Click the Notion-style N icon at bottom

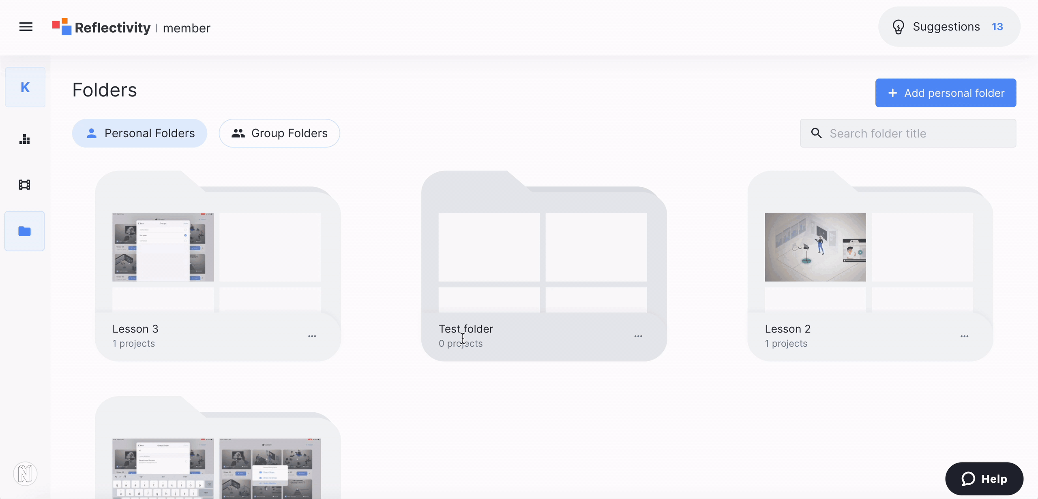click(24, 474)
